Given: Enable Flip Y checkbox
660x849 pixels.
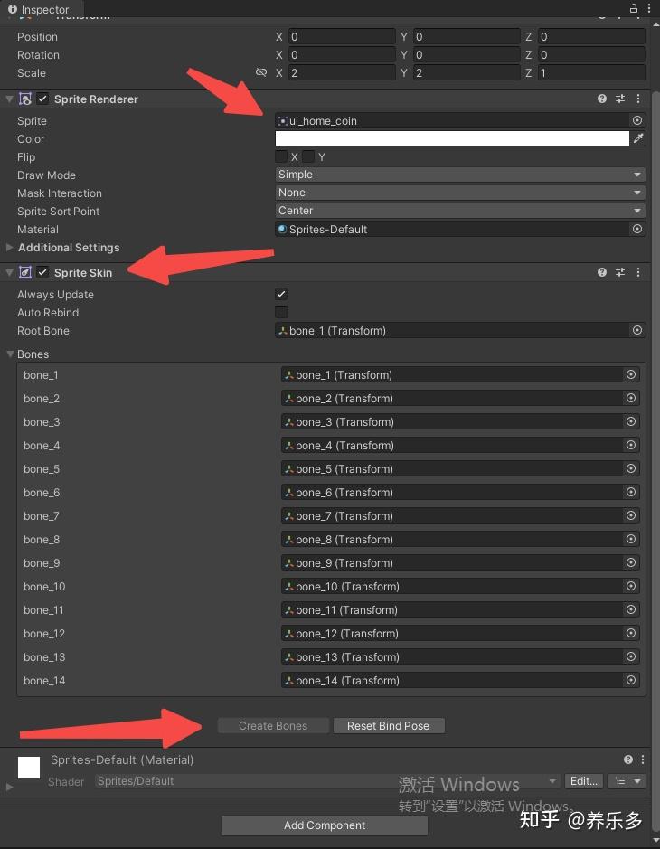Looking at the screenshot, I should click(x=308, y=156).
